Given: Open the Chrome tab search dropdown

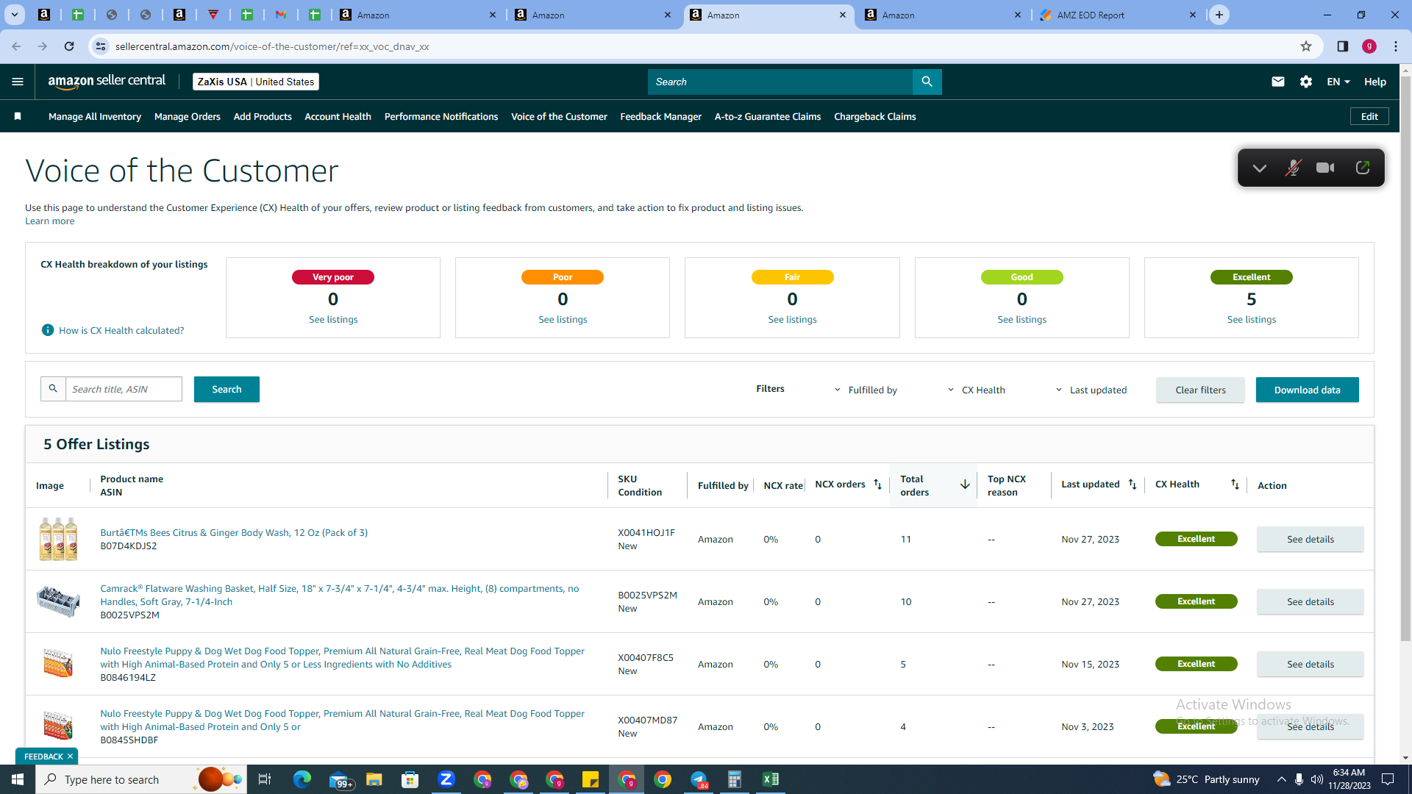Looking at the screenshot, I should [x=15, y=15].
